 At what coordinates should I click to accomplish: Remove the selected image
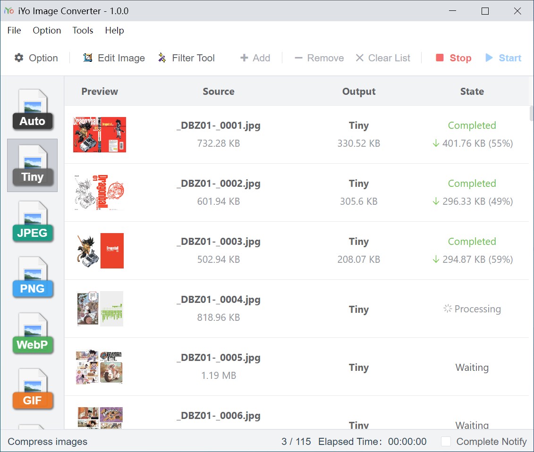(318, 58)
